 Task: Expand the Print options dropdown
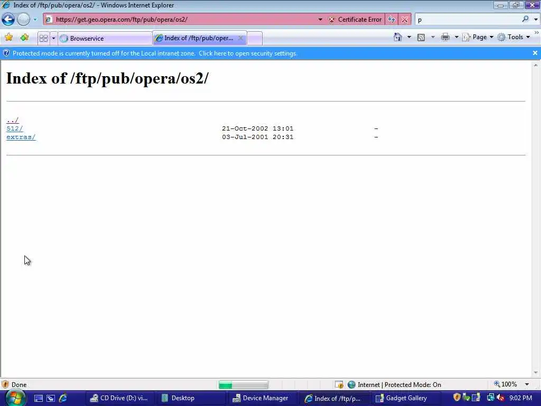point(456,37)
